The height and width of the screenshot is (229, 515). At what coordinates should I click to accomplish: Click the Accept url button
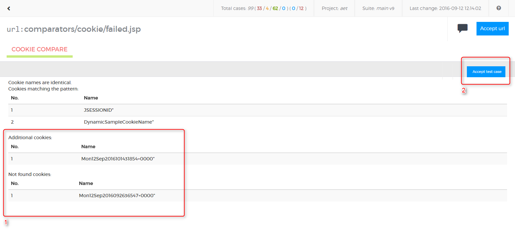[492, 29]
